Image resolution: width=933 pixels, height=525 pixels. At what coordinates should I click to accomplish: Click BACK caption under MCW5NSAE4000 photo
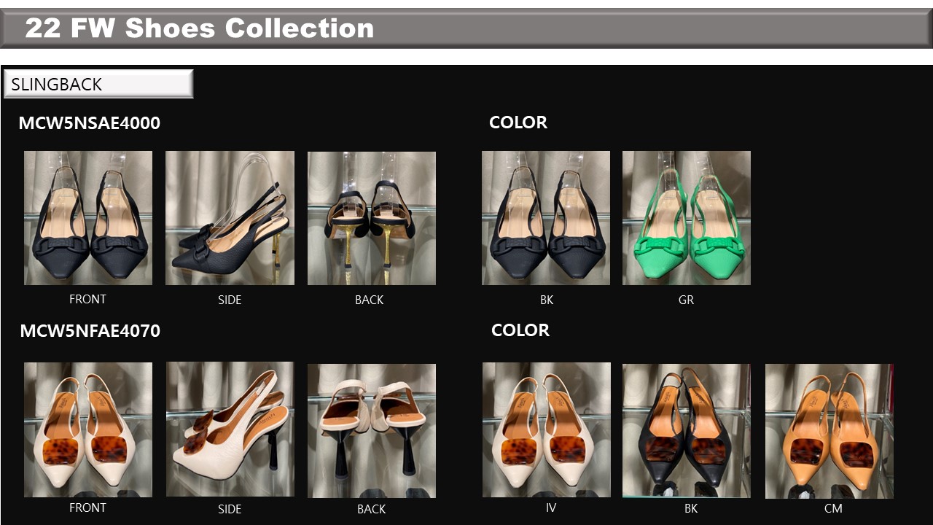coord(369,300)
